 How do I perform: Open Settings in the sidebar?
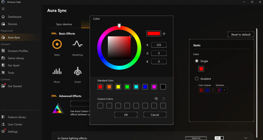click(x=13, y=132)
